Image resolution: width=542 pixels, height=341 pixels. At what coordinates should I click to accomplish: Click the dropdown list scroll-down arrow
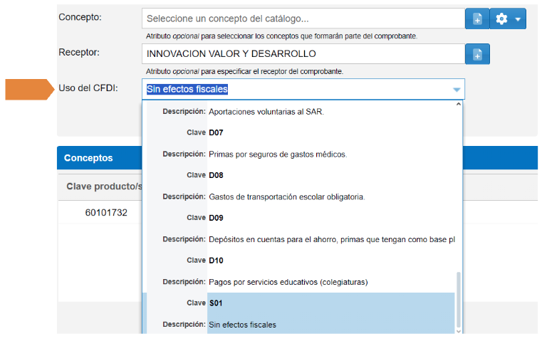459,330
